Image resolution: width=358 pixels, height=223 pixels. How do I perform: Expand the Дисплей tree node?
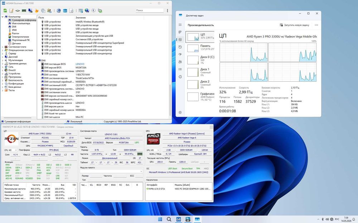3,57
